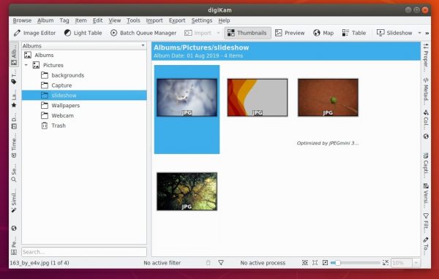Image resolution: width=439 pixels, height=279 pixels.
Task: Click the filter funnel icon in status bar
Action: pos(221,263)
